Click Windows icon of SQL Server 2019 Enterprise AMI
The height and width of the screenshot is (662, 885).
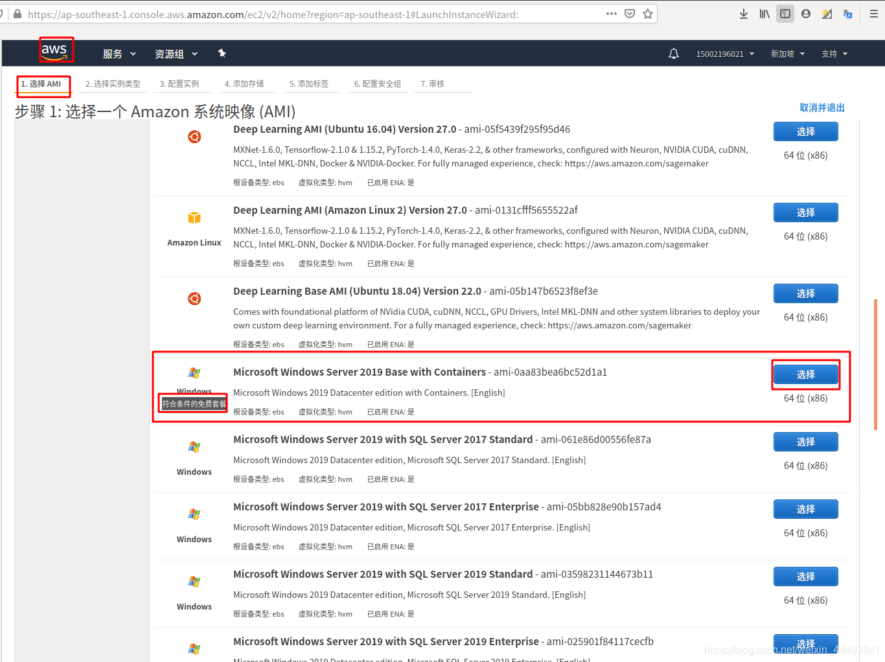194,649
